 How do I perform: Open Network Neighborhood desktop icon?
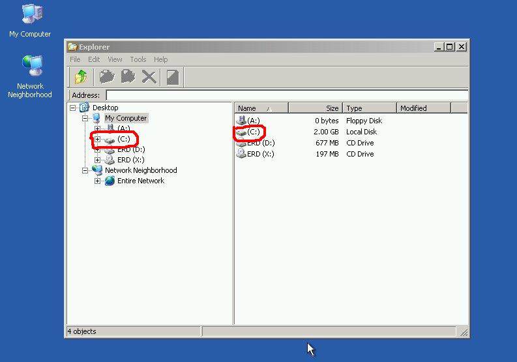click(x=33, y=66)
